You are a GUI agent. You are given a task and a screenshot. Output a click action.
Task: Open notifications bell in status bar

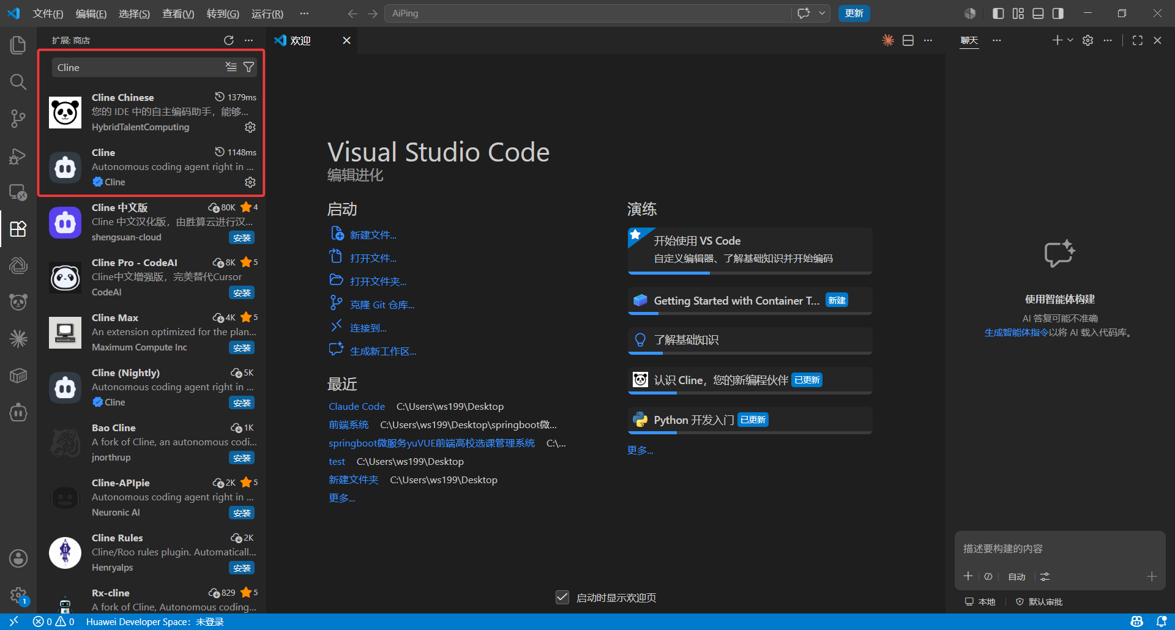click(x=1161, y=621)
